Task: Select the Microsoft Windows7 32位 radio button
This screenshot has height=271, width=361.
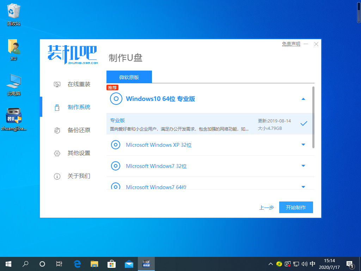Action: click(x=116, y=166)
